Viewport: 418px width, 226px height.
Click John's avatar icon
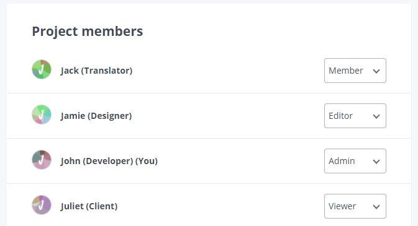(x=42, y=160)
